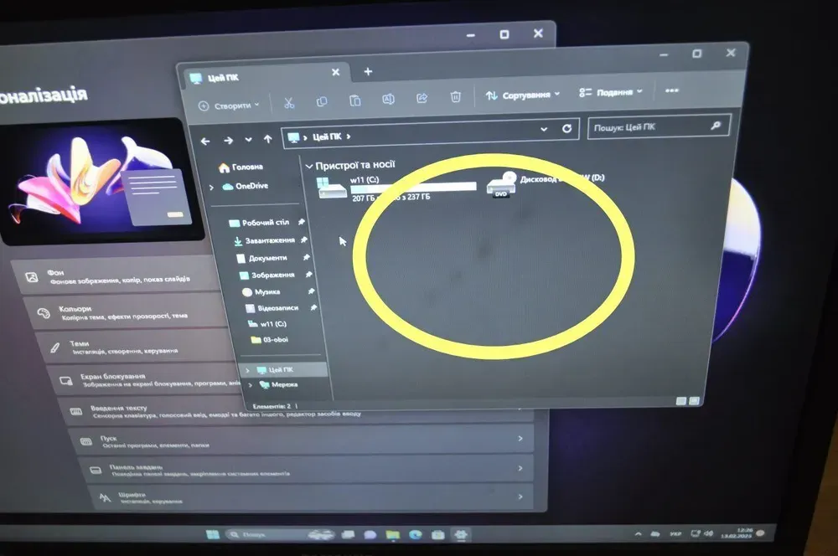838x556 pixels.
Task: Open the three-dots See more menu
Action: (x=671, y=90)
